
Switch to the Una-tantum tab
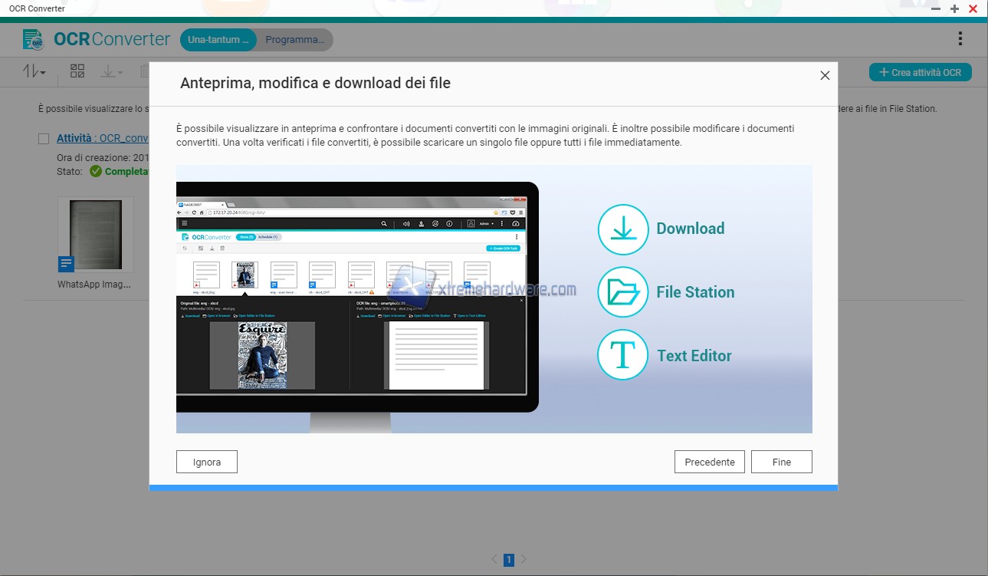click(218, 40)
